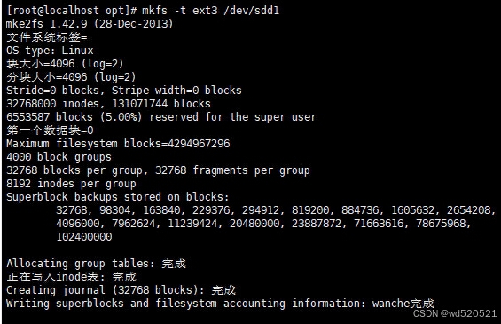Click the OS type: Linux line
This screenshot has width=501, height=324.
[50, 51]
